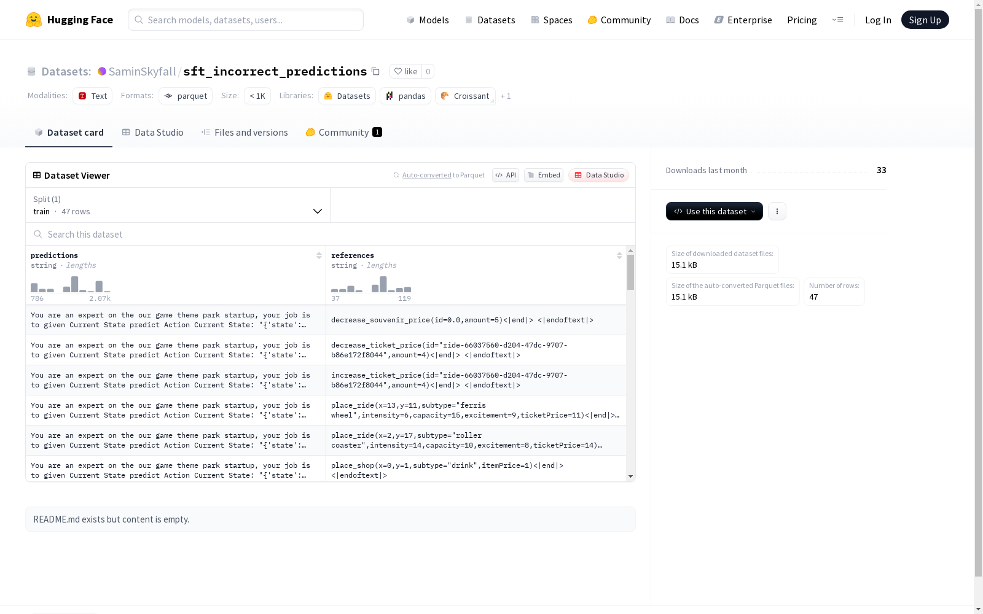Click the SaminSkyfall avatar icon
Screen dimensions: 983x614
coord(102,71)
